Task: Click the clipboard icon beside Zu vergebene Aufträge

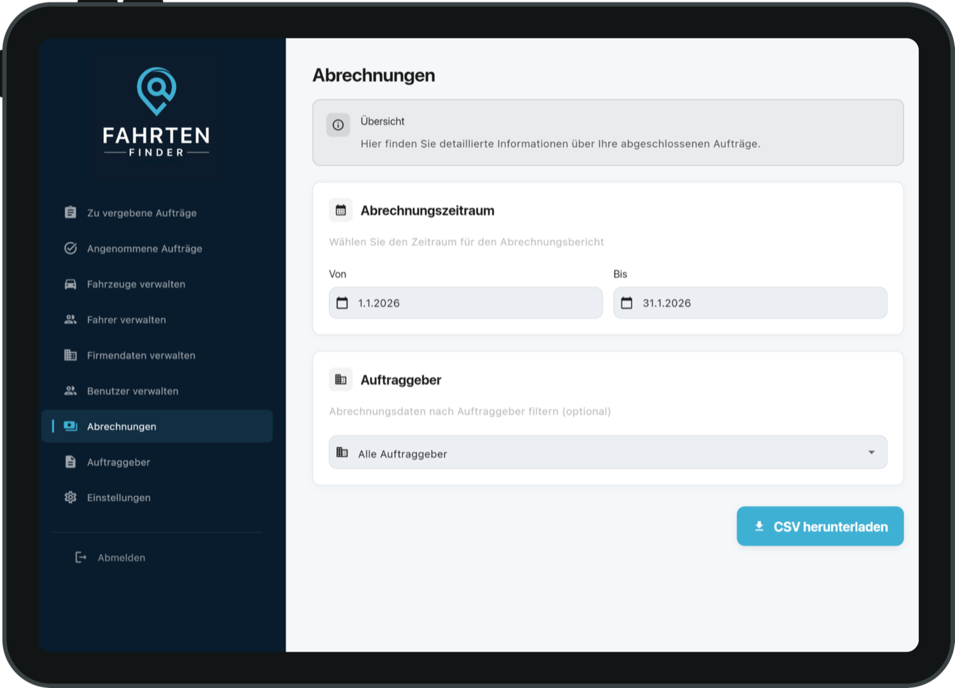Action: tap(71, 212)
